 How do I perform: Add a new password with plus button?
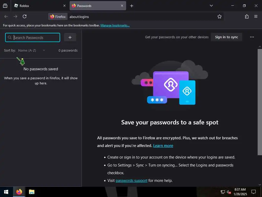70,37
